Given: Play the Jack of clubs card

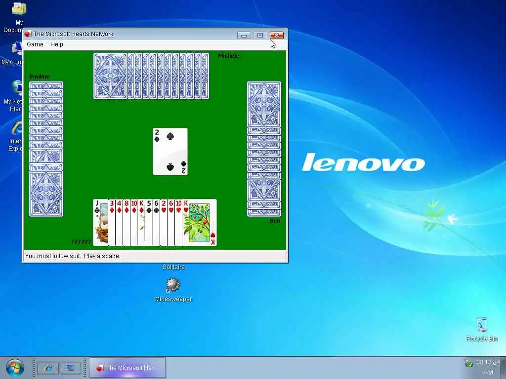Looking at the screenshot, I should pyautogui.click(x=100, y=223).
